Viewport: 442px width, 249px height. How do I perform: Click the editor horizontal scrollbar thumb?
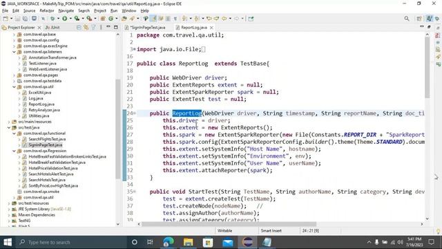point(229,224)
